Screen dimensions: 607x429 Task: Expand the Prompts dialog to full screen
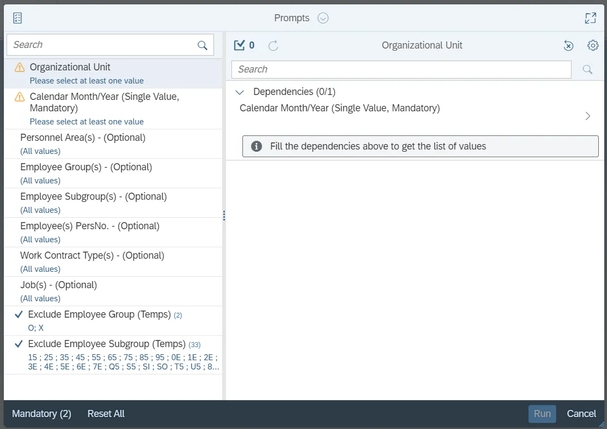pos(590,18)
